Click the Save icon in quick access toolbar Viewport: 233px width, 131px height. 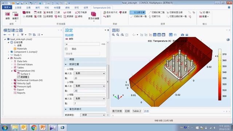coord(18,3)
